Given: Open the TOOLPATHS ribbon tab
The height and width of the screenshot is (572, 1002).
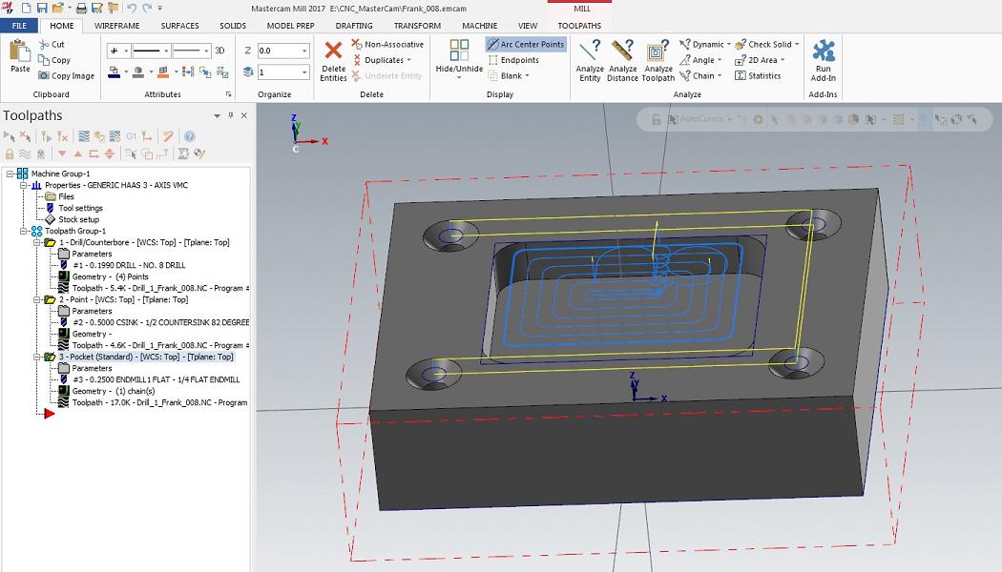Looking at the screenshot, I should 579,26.
